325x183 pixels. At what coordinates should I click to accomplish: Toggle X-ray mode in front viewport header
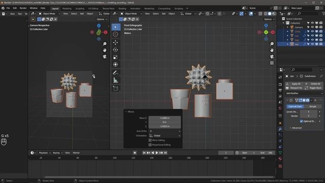click(260, 14)
